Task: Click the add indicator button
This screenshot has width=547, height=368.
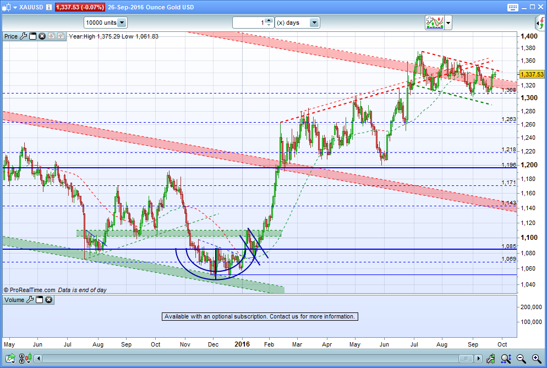Action: 434,23
